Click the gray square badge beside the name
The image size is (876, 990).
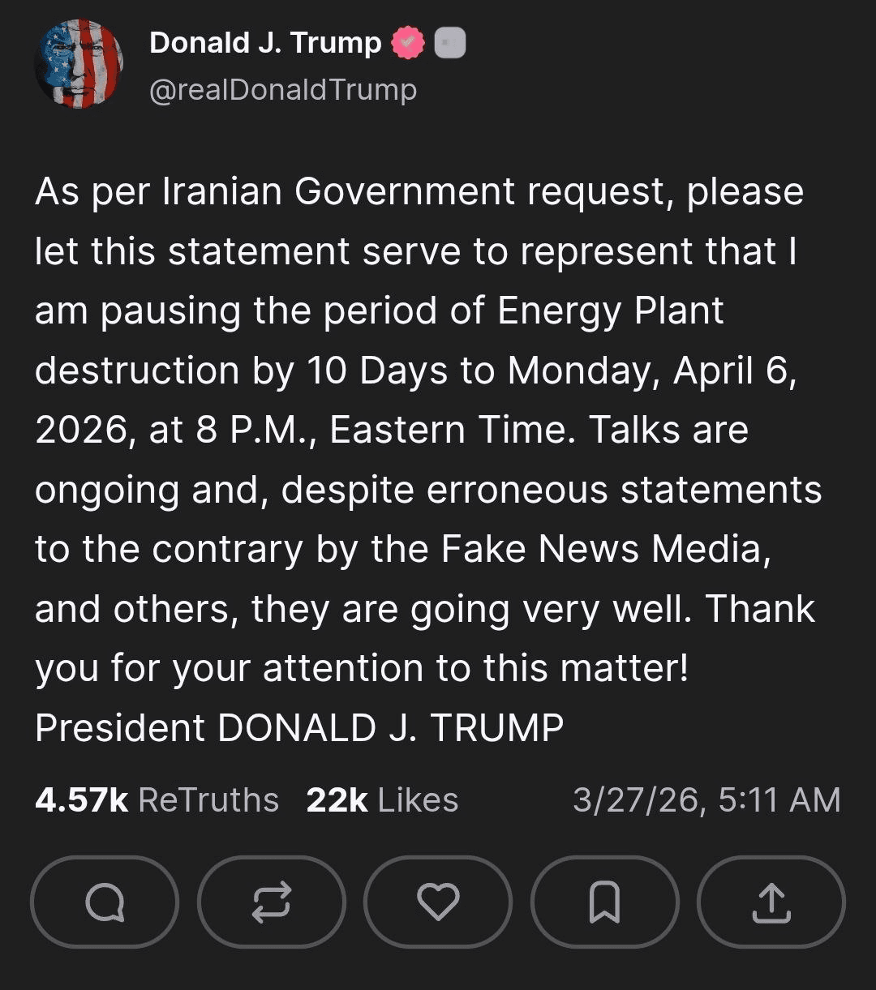pyautogui.click(x=450, y=44)
